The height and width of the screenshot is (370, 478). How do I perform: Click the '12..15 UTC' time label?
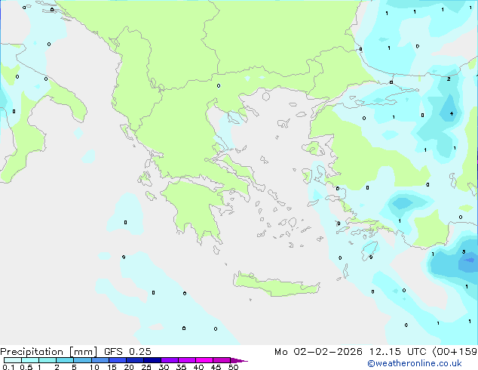point(398,352)
